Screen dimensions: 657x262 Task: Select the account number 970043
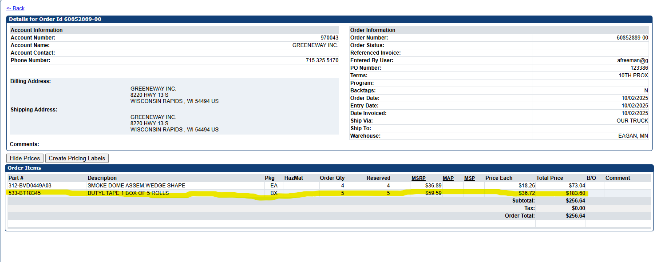click(x=329, y=38)
